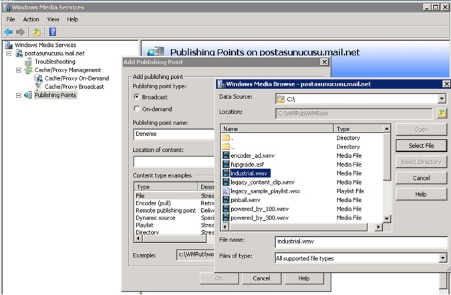451x295 pixels.
Task: Select the legacy_sample_playlist.wsx playlist file
Action: coord(265,191)
